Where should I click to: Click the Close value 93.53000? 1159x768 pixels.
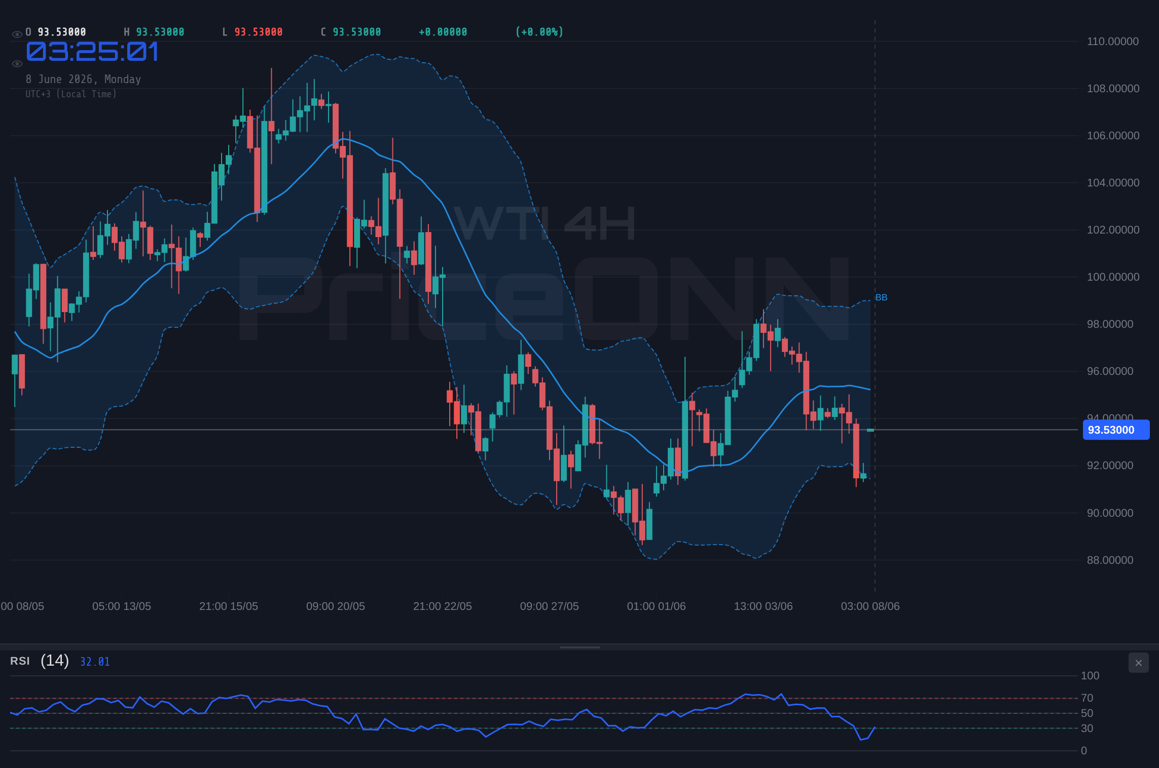point(357,32)
